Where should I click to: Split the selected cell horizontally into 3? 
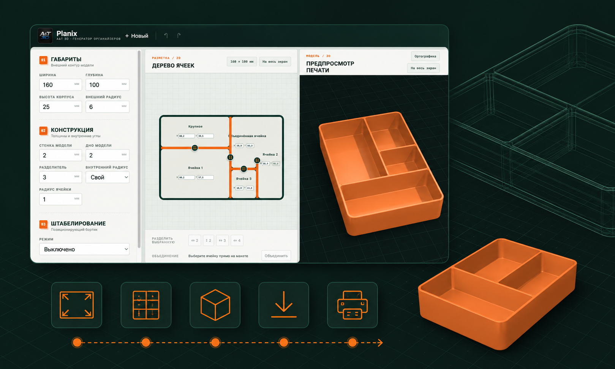coord(223,240)
